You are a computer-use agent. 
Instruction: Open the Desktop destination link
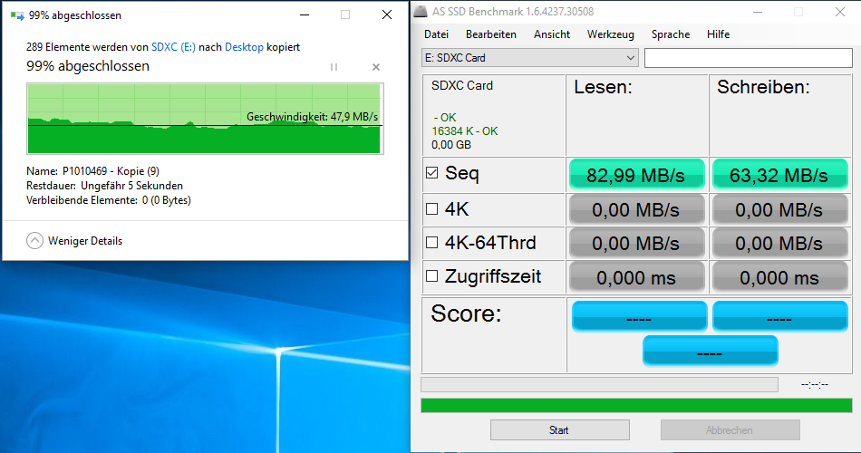(245, 47)
